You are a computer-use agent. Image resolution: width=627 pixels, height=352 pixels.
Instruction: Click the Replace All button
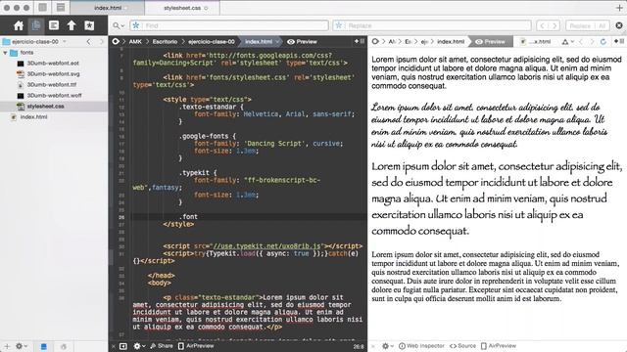point(602,25)
